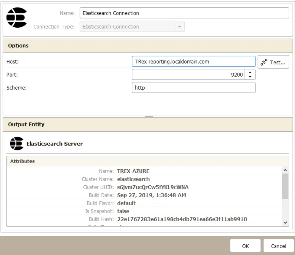
Task: Click the Attributes list scroll up arrow
Action: [285, 170]
